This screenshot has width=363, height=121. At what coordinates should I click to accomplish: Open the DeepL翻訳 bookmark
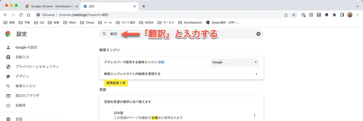[224, 22]
